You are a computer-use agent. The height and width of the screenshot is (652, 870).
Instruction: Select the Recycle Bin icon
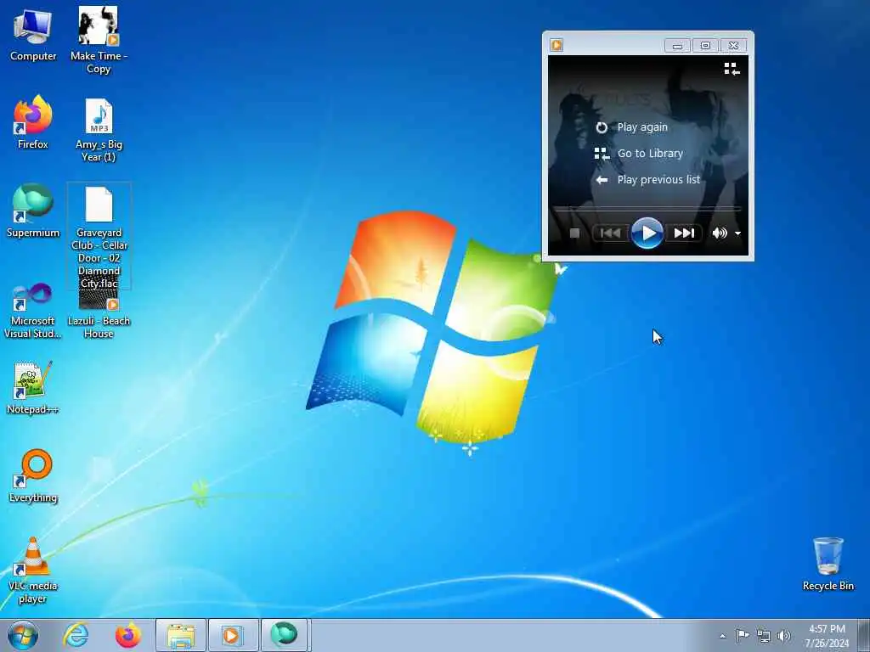828,564
